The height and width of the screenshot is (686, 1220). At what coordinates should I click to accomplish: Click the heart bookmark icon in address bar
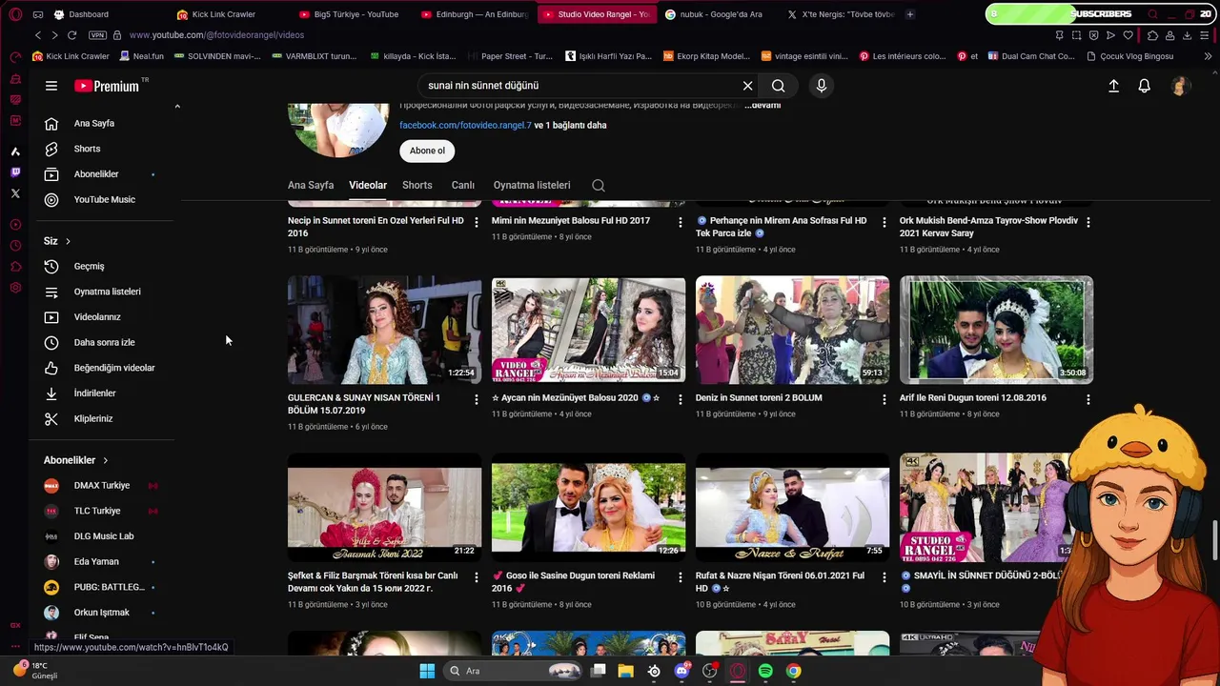click(1128, 35)
